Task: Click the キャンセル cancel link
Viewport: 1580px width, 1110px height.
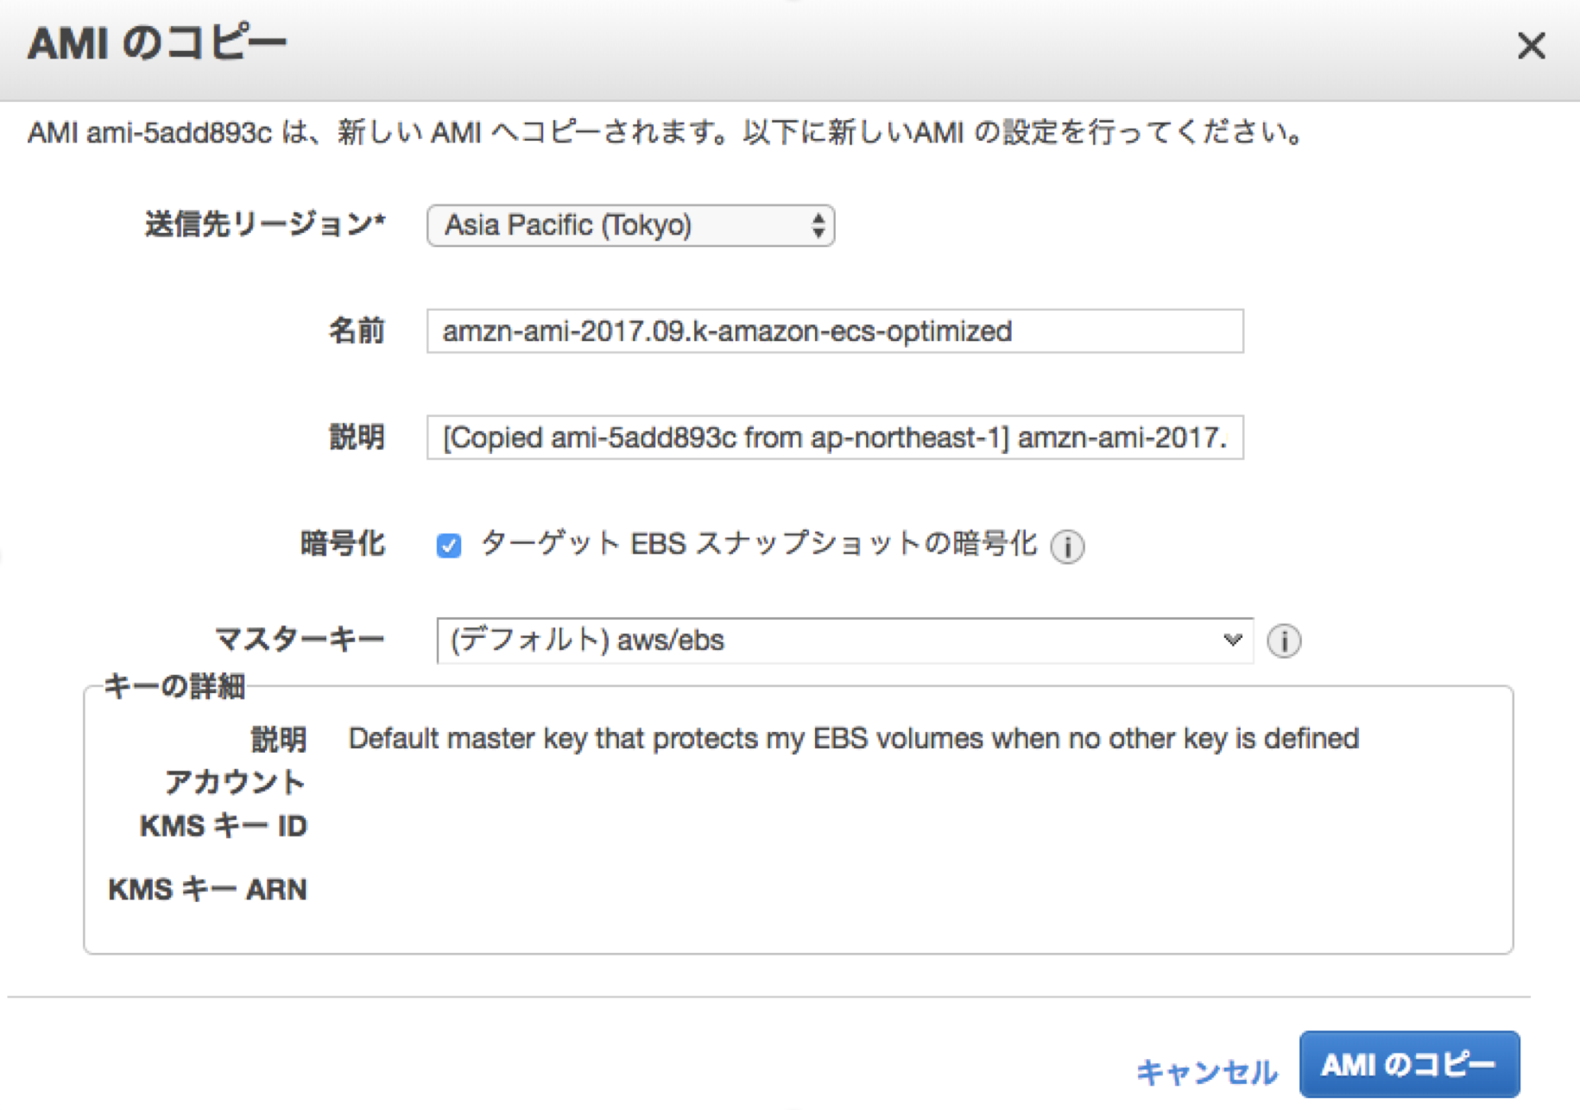Action: [x=1206, y=1071]
